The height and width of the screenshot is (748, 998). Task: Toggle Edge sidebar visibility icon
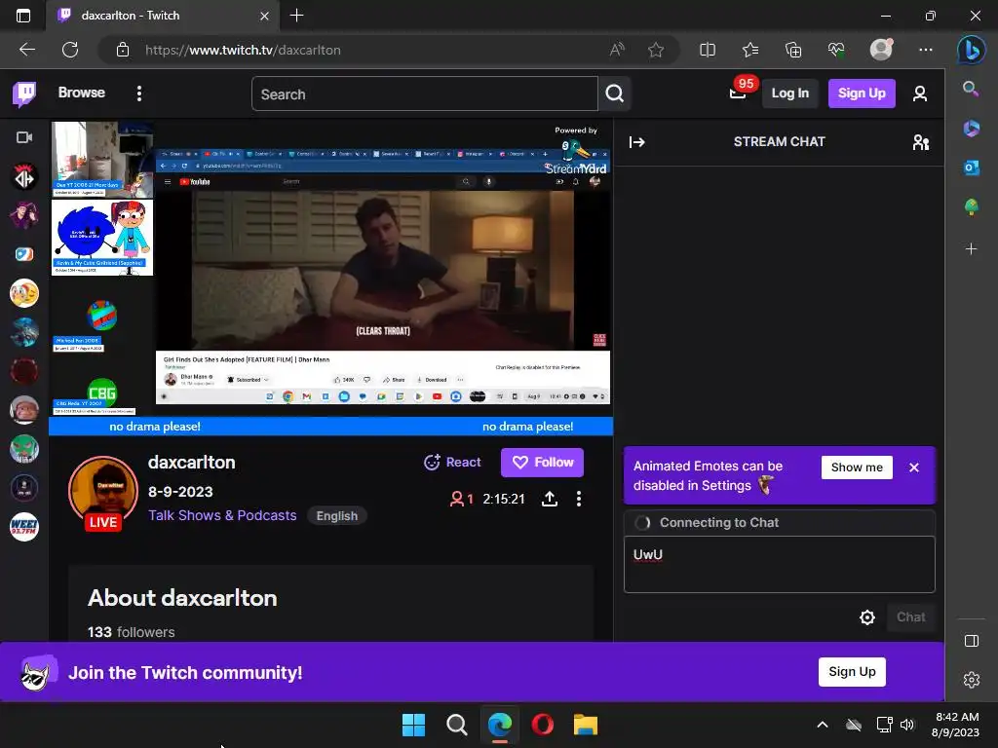click(972, 641)
